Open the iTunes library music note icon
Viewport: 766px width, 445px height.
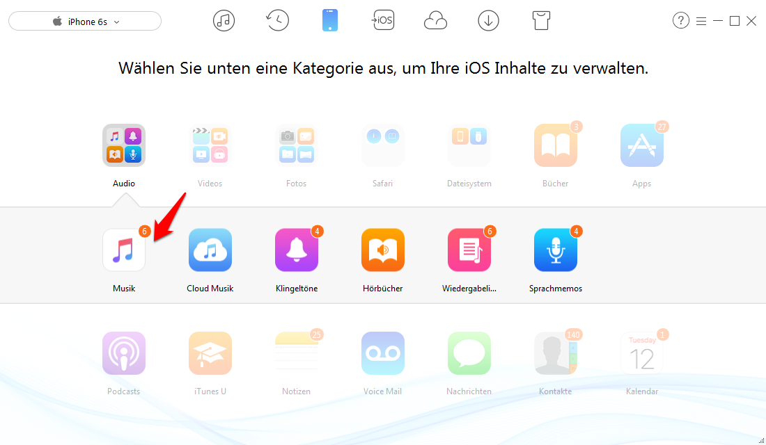coord(224,21)
